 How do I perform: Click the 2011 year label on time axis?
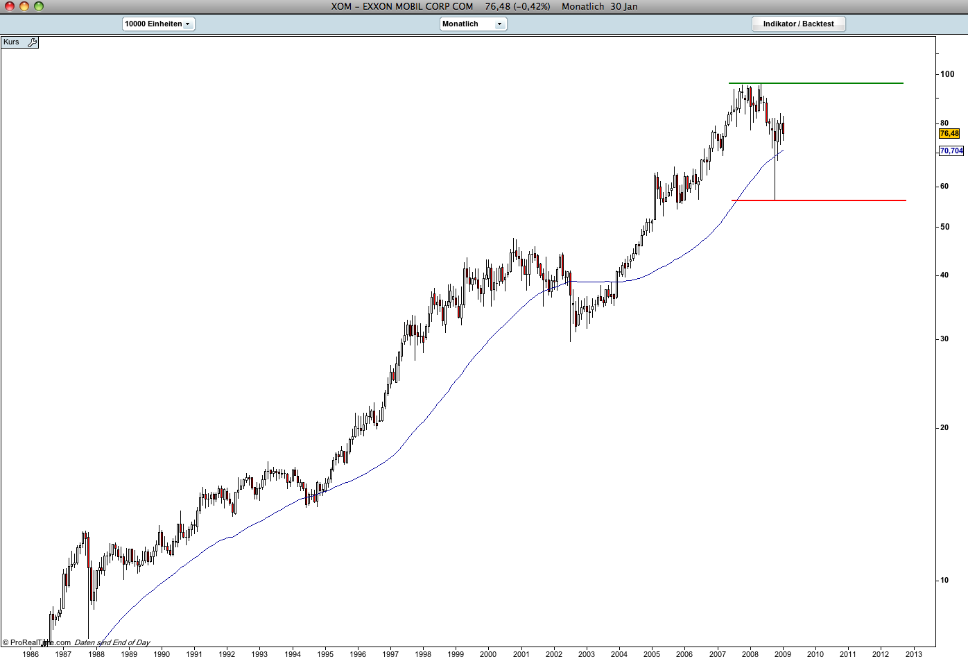tap(848, 653)
